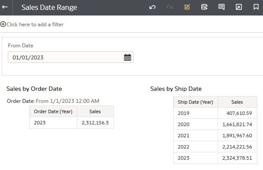263x170 pixels.
Task: Click the Order Date filter label
Action: (x=21, y=101)
